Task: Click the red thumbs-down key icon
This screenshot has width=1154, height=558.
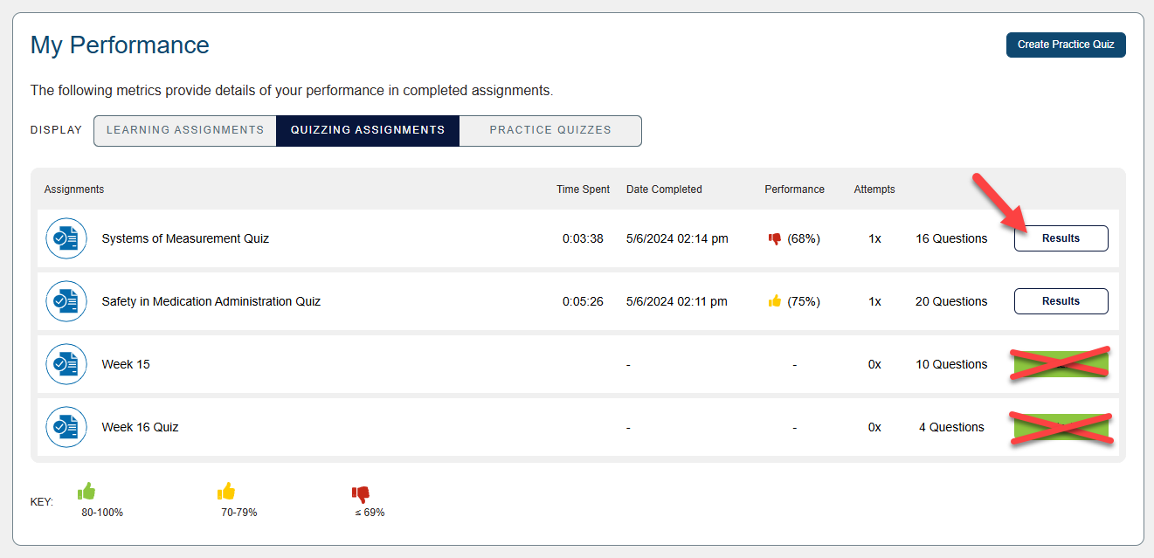Action: coord(360,494)
